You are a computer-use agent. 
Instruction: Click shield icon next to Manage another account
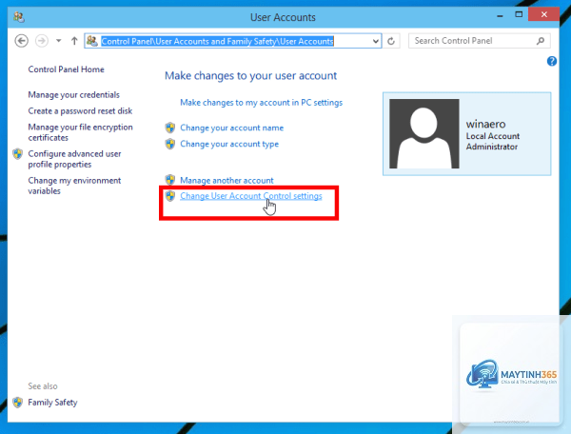tap(170, 180)
